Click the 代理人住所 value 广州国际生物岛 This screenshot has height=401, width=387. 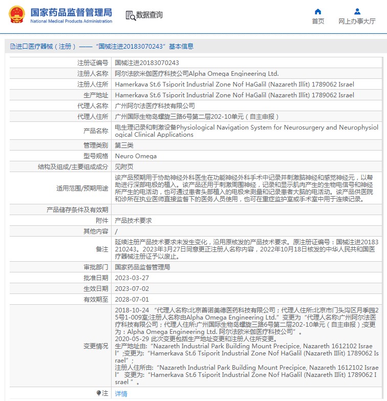[x=197, y=117]
